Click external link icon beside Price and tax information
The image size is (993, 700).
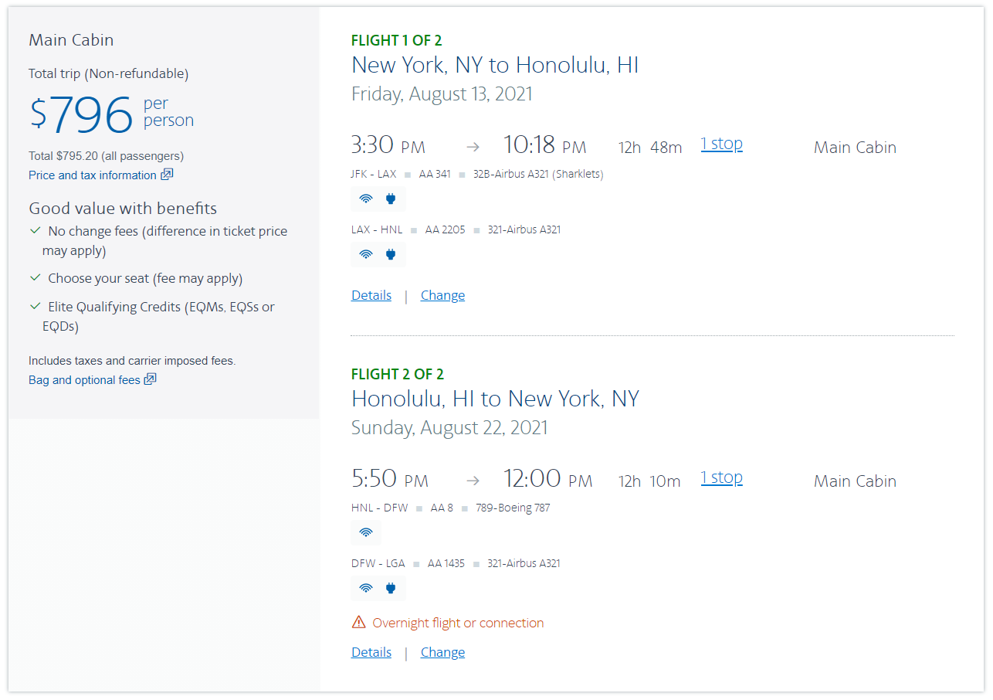[x=167, y=175]
